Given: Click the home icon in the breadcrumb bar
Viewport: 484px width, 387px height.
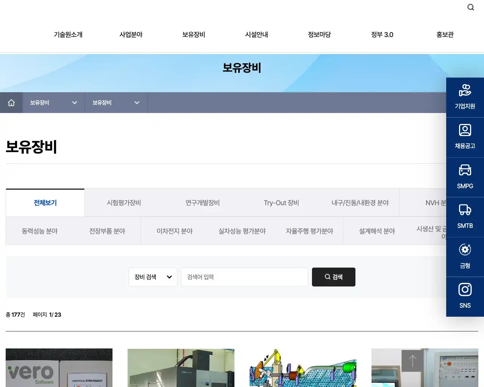Looking at the screenshot, I should pos(11,102).
